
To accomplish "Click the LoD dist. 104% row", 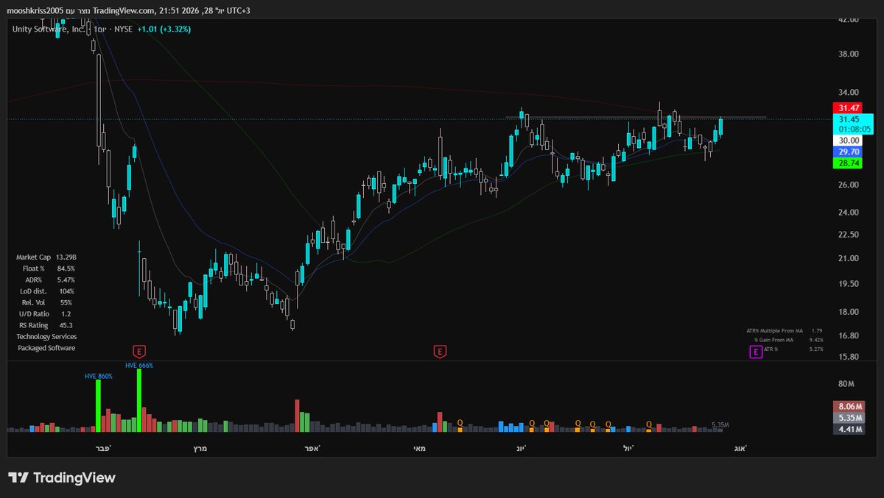I will coord(46,291).
